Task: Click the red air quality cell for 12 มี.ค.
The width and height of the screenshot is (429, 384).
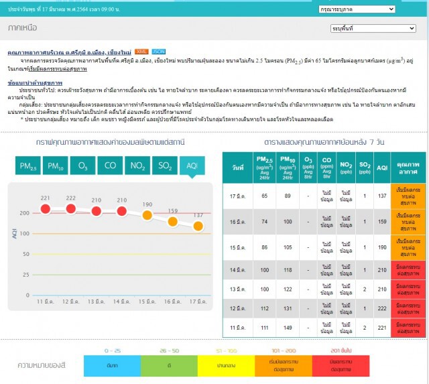Action: (x=408, y=308)
